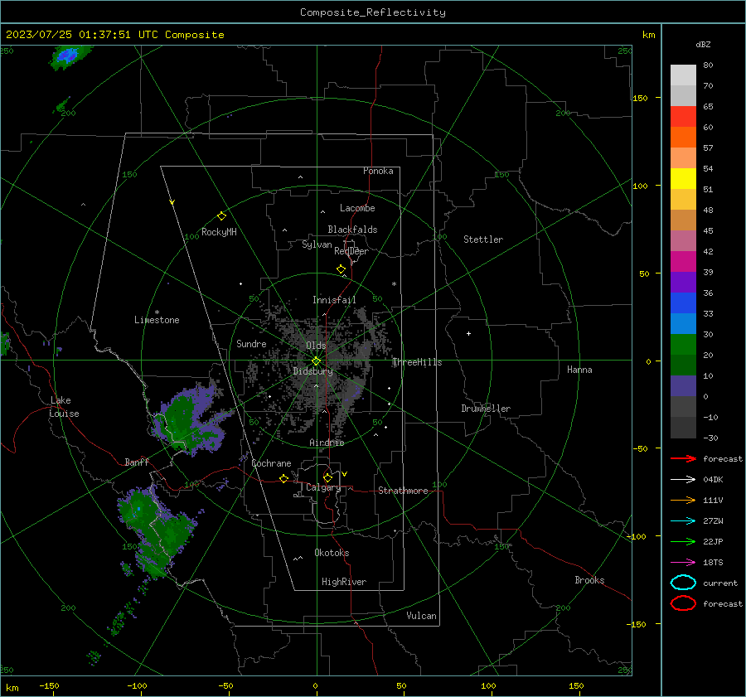Click the Lake Louise label
This screenshot has width=746, height=697.
click(x=64, y=407)
